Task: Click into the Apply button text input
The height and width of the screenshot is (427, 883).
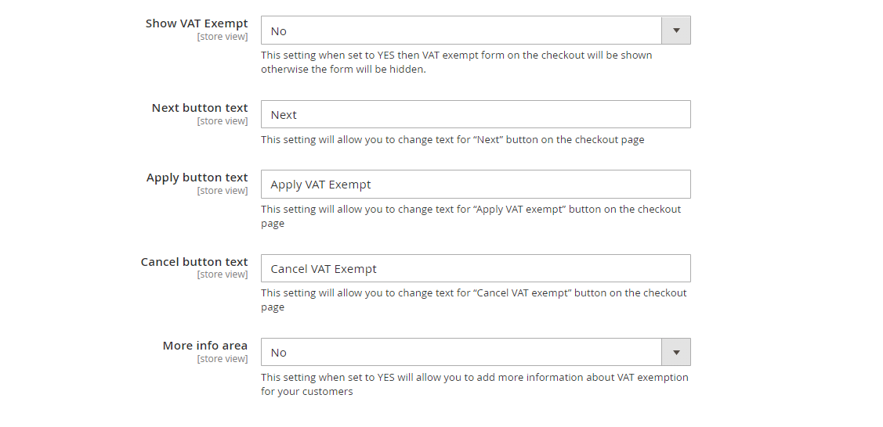Action: 475,185
